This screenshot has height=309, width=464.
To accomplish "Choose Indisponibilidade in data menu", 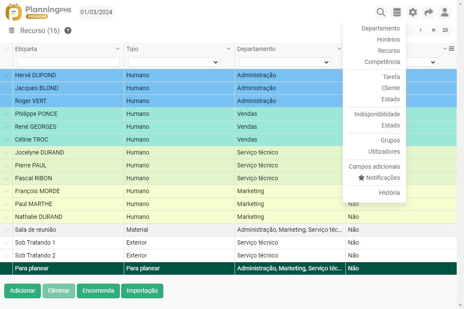I will click(x=377, y=114).
